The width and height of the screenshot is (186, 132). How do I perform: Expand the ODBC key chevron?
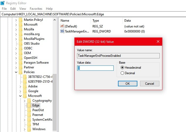(16, 49)
